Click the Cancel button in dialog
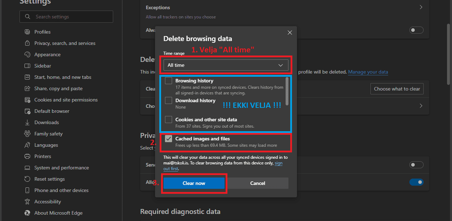Image resolution: width=452 pixels, height=221 pixels. [258, 183]
